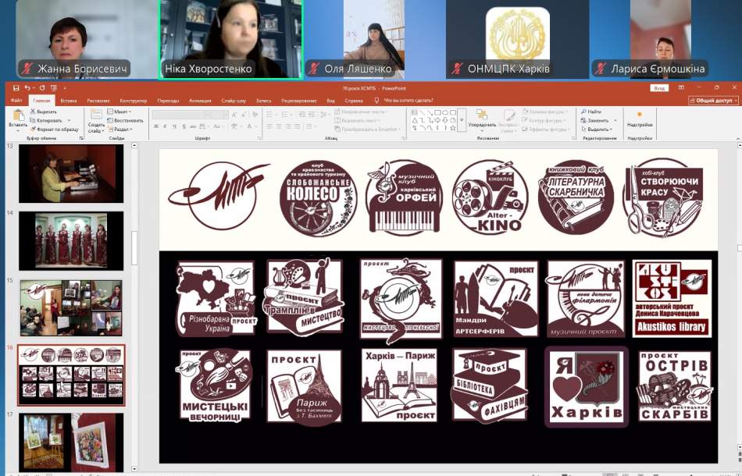The image size is (742, 476).
Task: Click the Share (Общий доступ) button
Action: click(x=713, y=101)
